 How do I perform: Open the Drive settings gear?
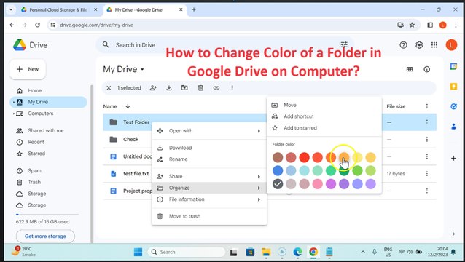tap(419, 45)
